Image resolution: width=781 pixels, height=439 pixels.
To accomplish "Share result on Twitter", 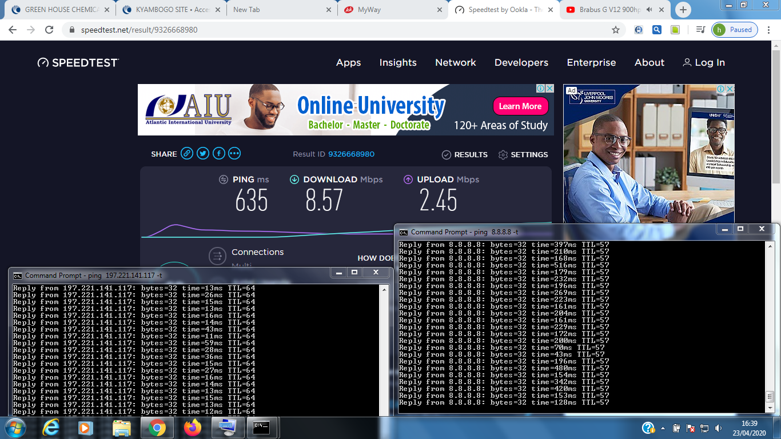I will (203, 154).
